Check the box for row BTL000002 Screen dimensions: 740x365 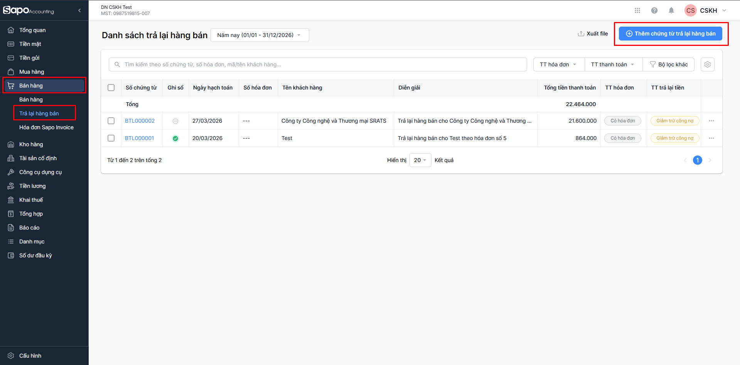coord(111,121)
